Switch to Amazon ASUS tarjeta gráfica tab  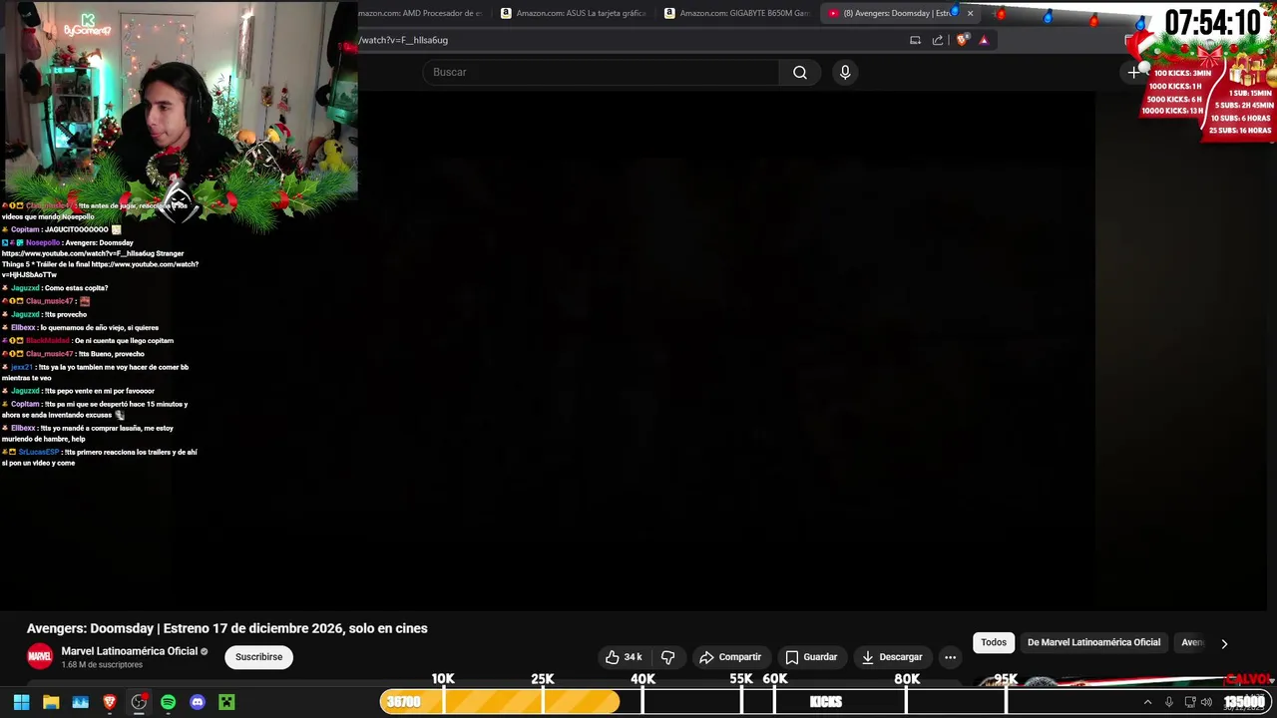click(x=574, y=13)
